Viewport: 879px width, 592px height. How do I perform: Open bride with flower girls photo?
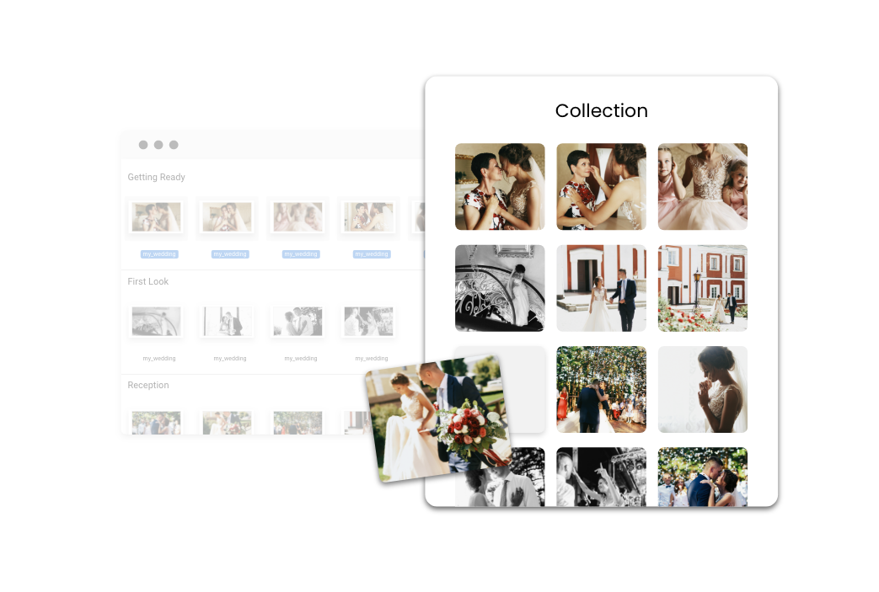[x=702, y=186]
